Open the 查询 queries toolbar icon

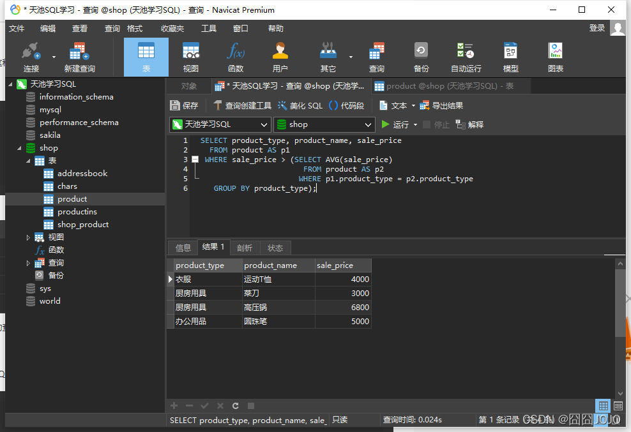377,57
